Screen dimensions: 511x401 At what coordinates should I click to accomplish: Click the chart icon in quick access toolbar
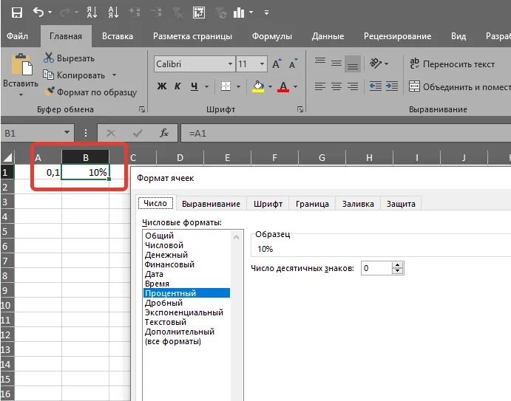click(239, 13)
